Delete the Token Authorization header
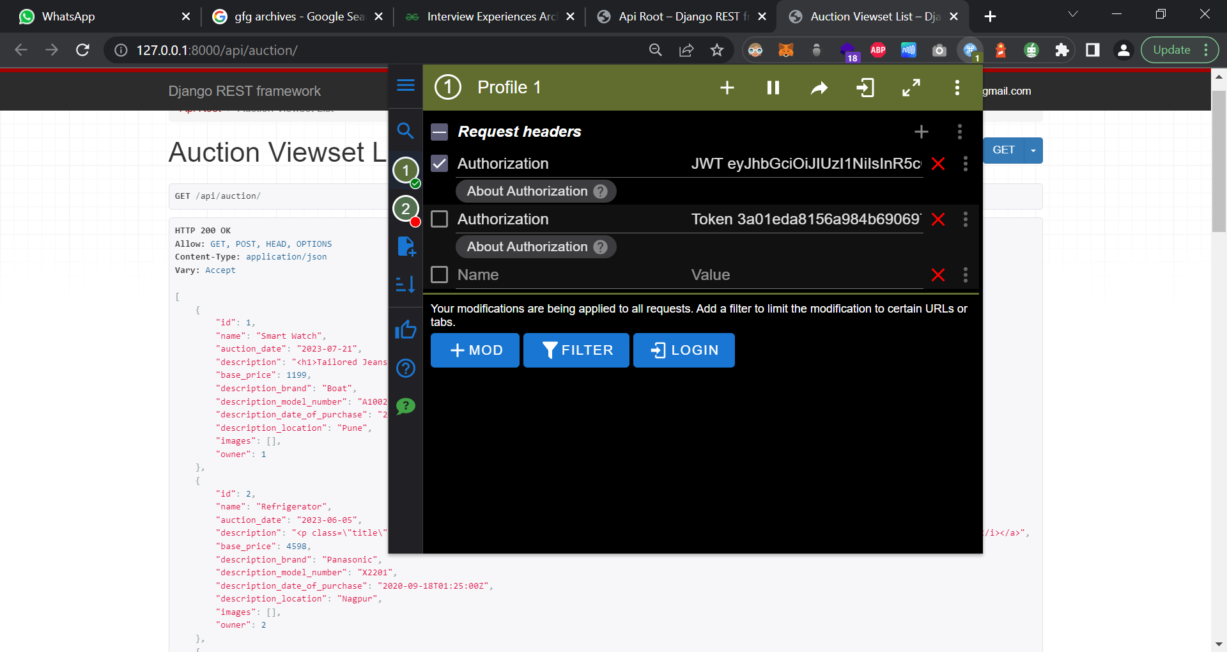Screen dimensions: 1227x652 point(938,219)
